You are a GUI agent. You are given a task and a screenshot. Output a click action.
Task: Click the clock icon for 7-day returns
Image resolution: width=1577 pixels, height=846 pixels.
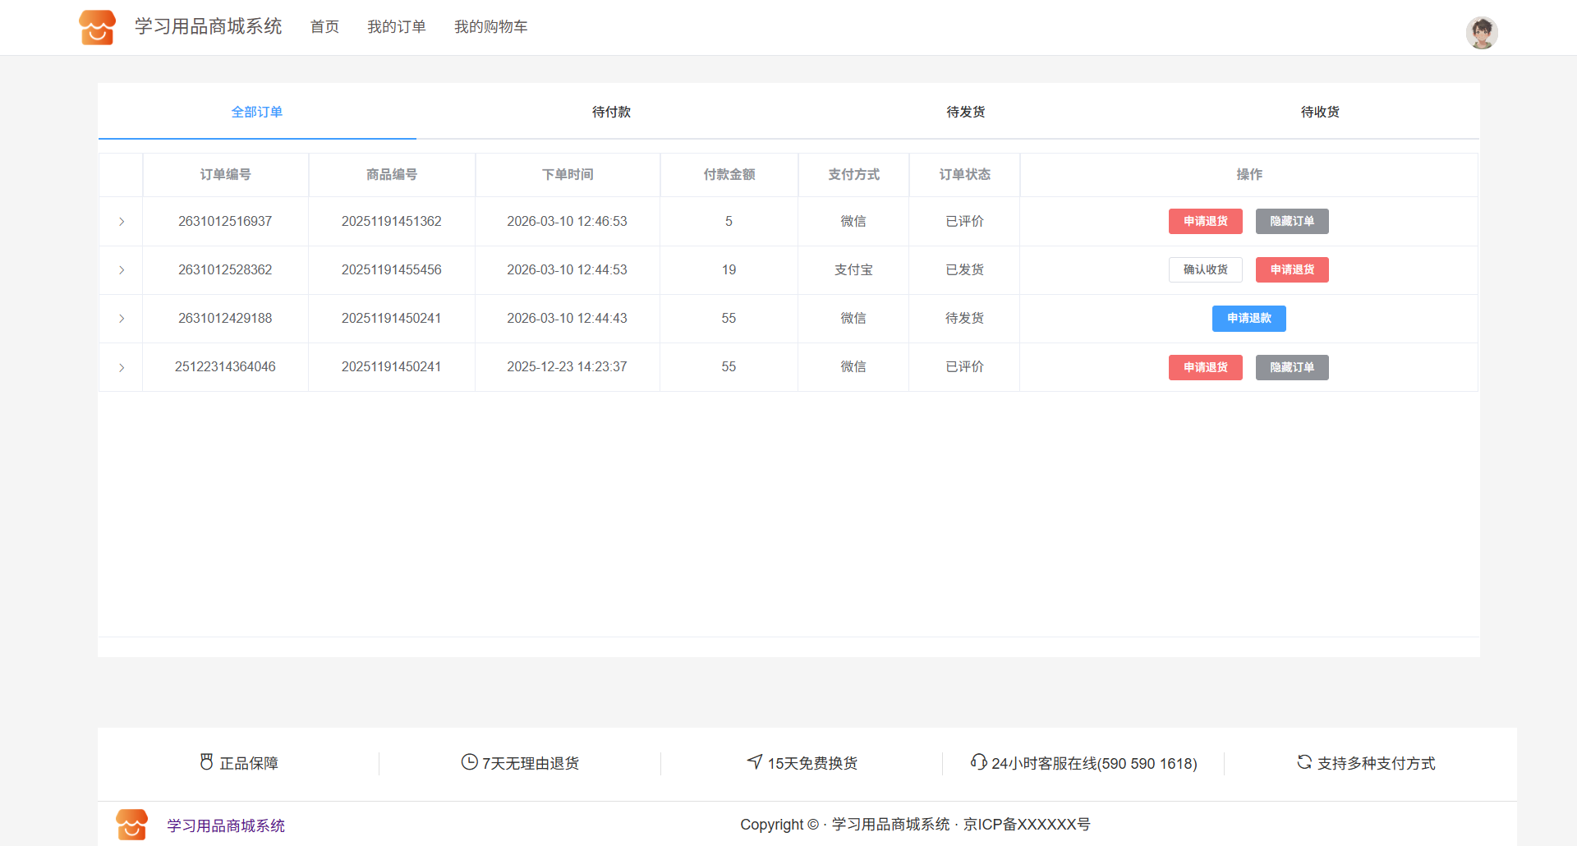(469, 762)
